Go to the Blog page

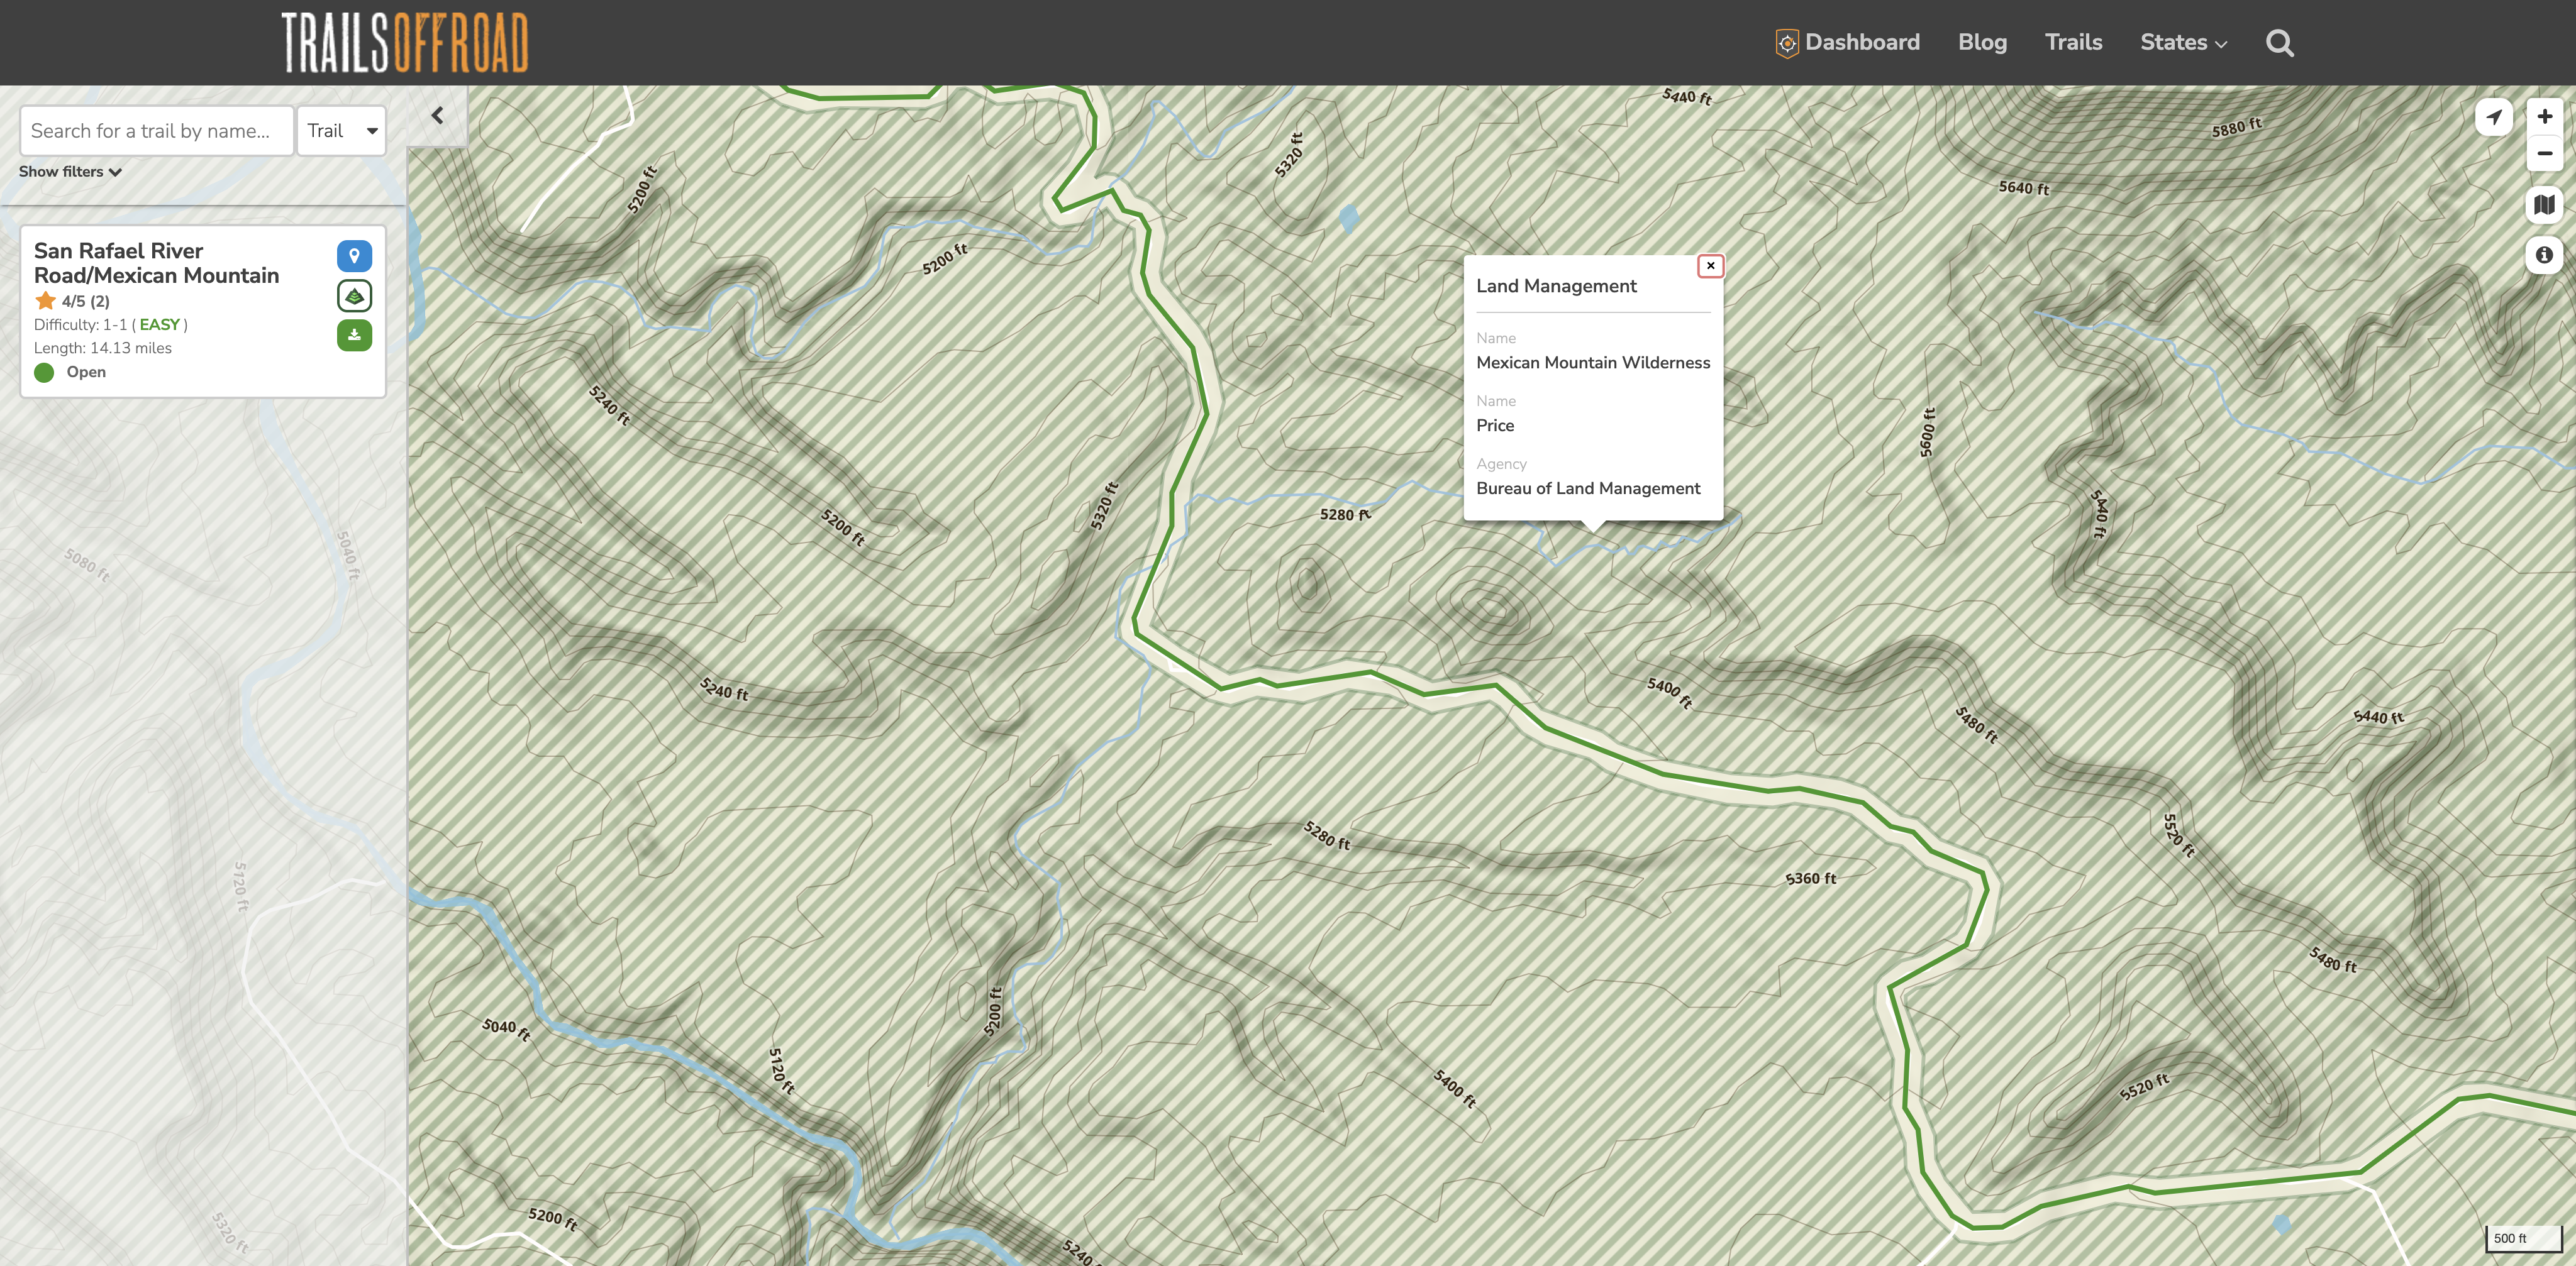tap(1982, 42)
